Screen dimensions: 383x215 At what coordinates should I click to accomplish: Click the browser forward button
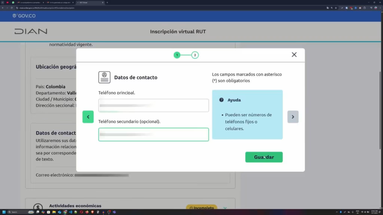7,8
